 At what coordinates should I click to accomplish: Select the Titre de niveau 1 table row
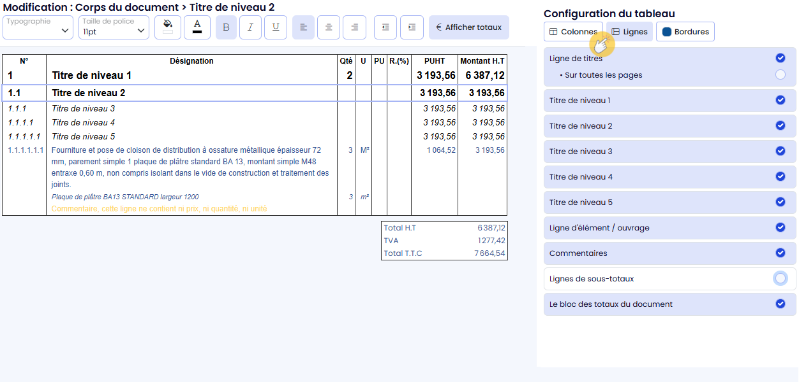191,76
